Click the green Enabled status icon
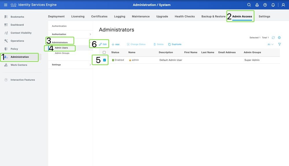 [x=113, y=60]
